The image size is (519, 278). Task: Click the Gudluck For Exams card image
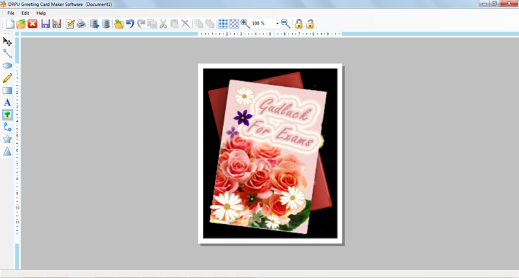(270, 154)
